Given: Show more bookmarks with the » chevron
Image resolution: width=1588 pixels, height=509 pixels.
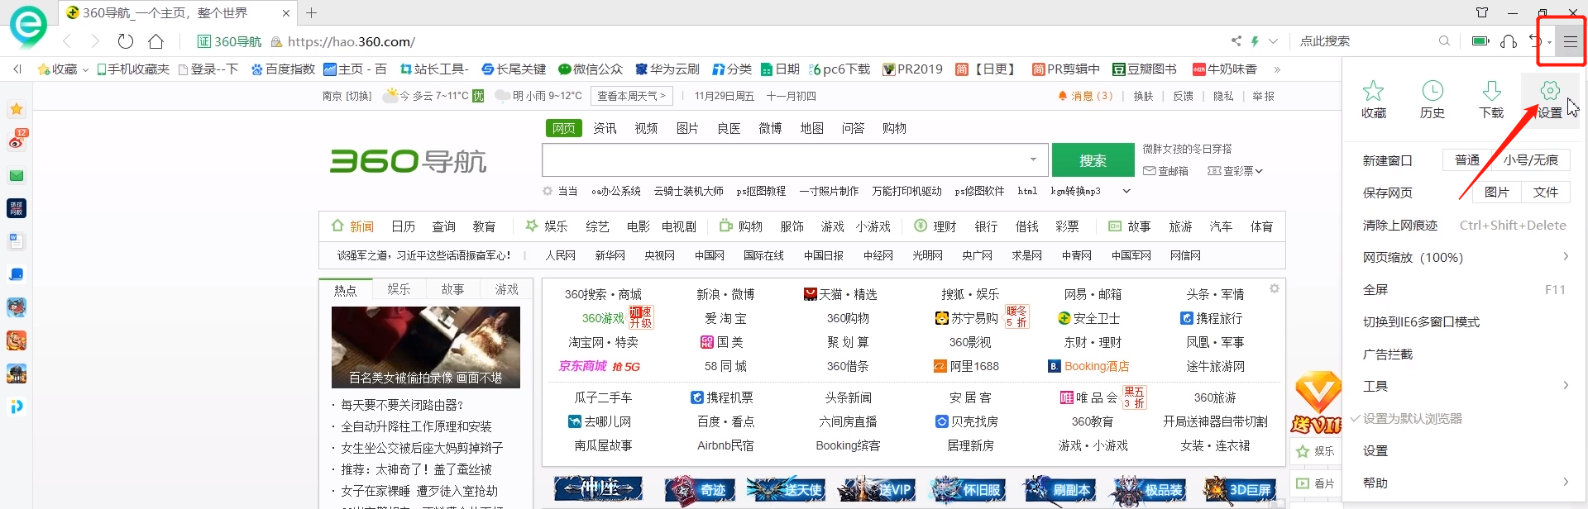Looking at the screenshot, I should [1277, 69].
